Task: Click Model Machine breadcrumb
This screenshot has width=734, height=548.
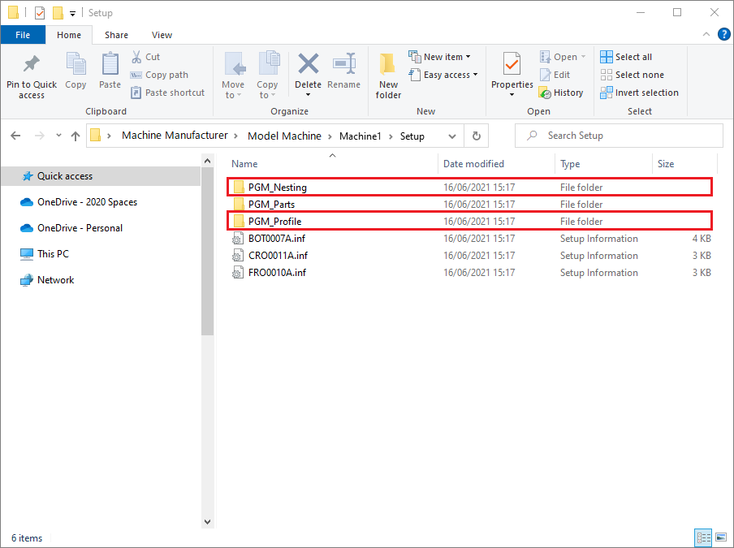Action: 285,136
